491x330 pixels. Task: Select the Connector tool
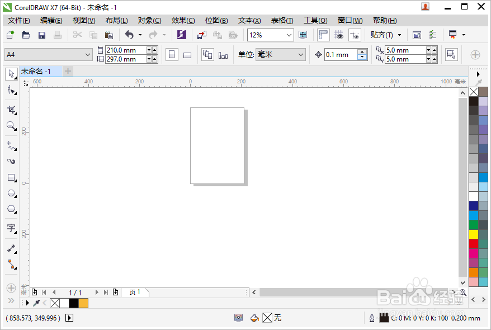12,265
